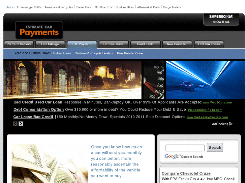Viewport: 245px width, 183px height.
Task: Follow the 8 Passenger SUVs link
Action: [29, 7]
